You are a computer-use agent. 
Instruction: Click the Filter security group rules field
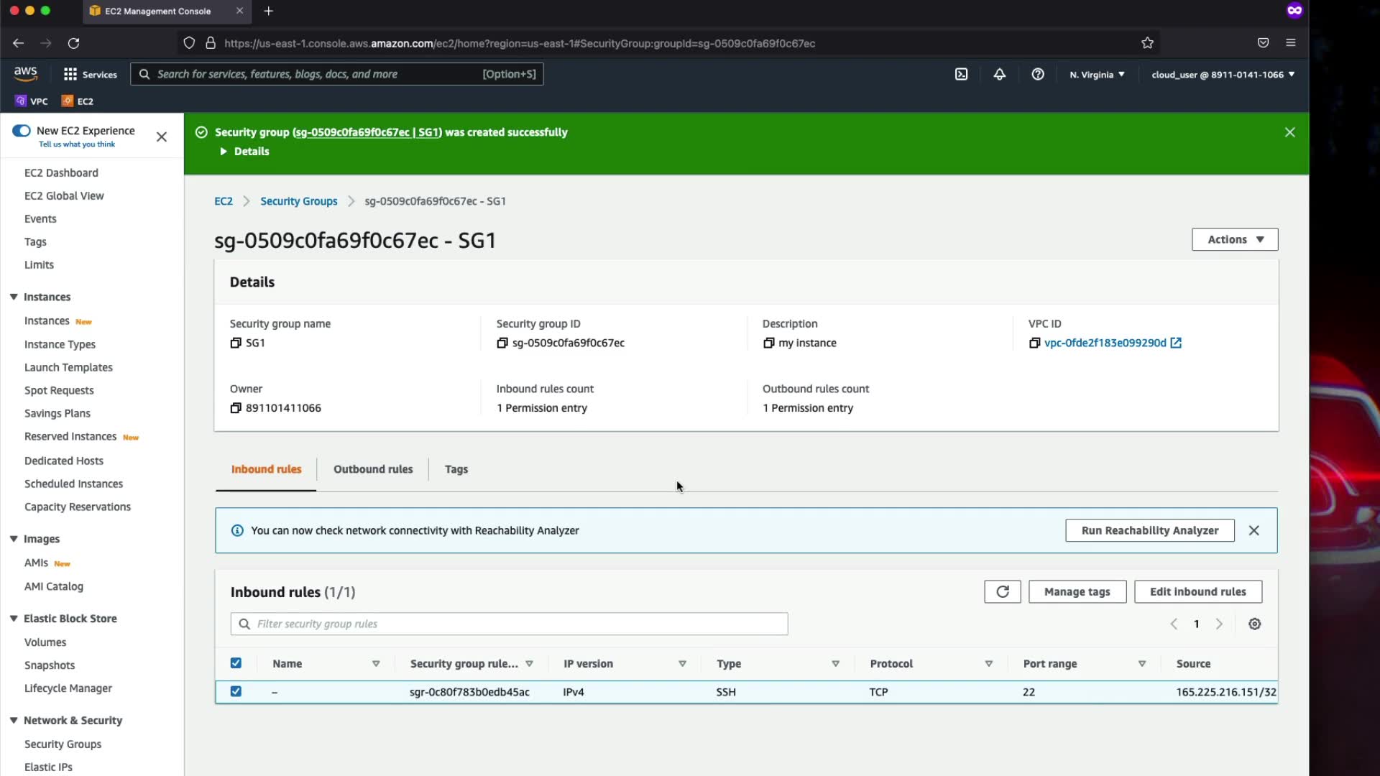[517, 624]
